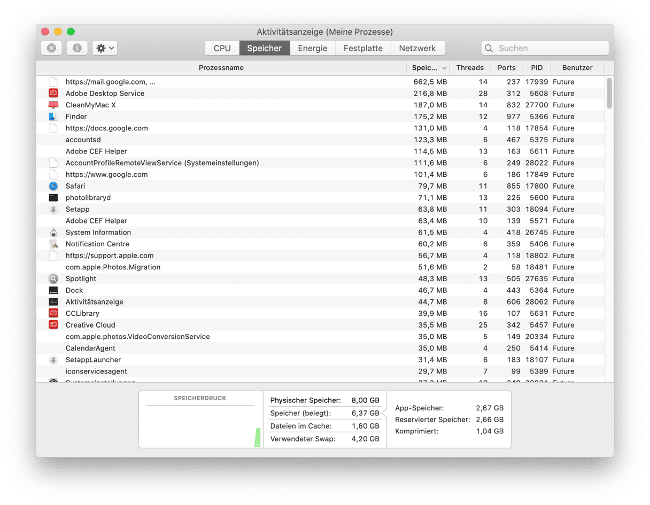Click the CleanMyMac X icon
650x505 pixels.
[x=53, y=105]
